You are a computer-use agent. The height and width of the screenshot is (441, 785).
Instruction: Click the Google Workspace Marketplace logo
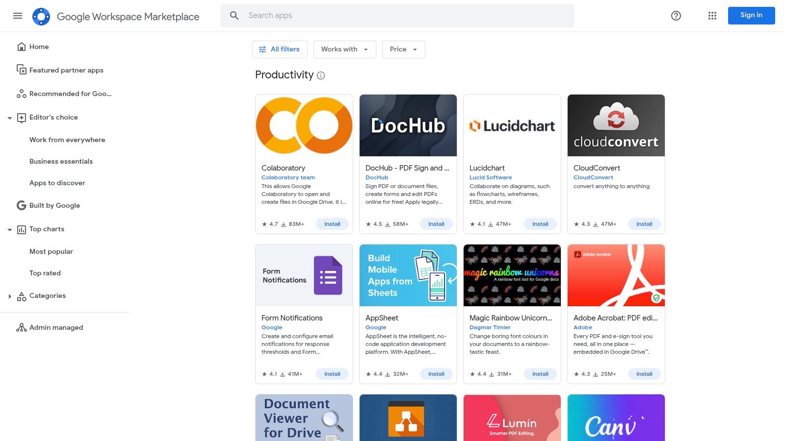[x=116, y=16]
